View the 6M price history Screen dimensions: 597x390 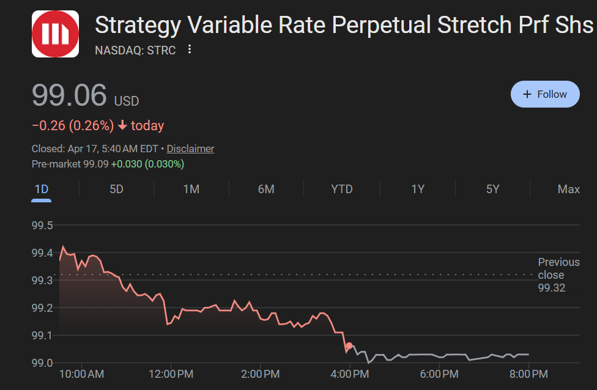[266, 189]
